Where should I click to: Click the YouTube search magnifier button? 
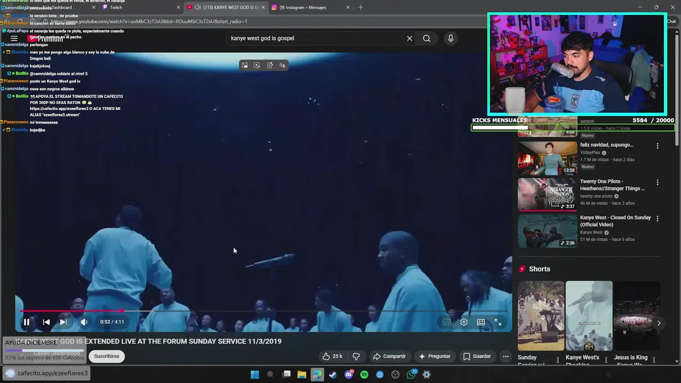coord(427,38)
